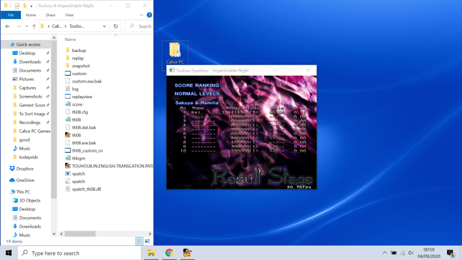Viewport: 462px width, 260px height.
Task: Select th08.cfg file
Action: [x=80, y=112]
